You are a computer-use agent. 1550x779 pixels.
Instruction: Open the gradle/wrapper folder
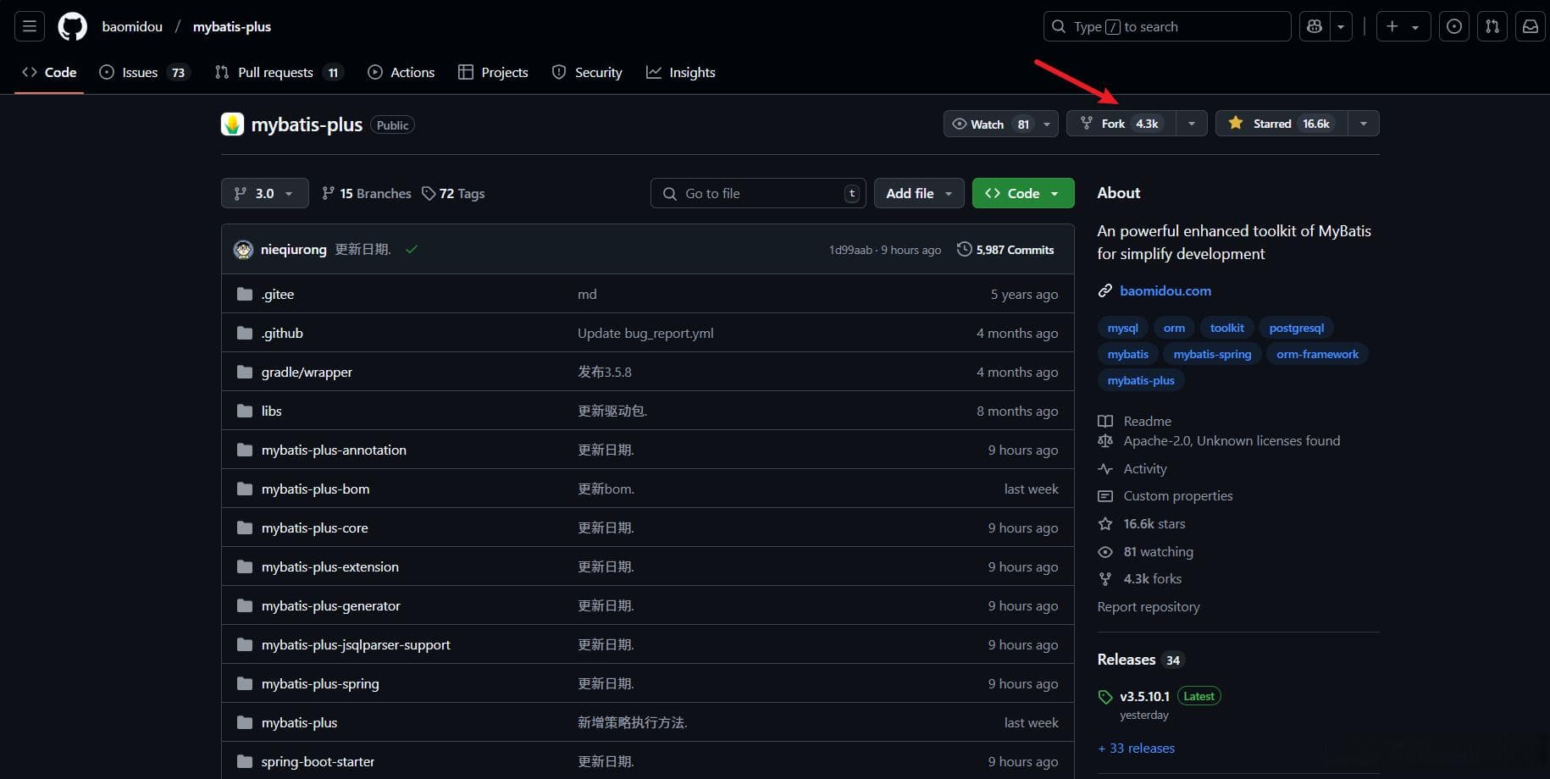click(307, 372)
